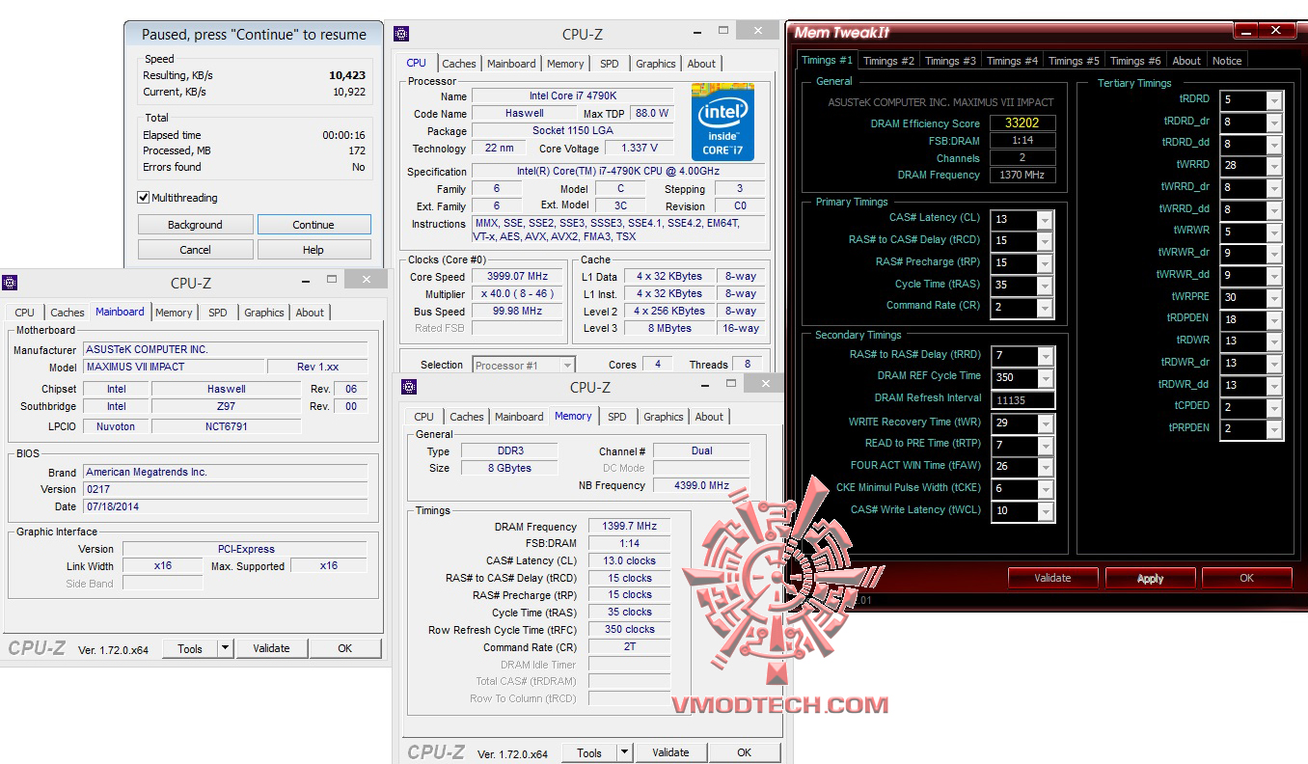Expand the tWRRD dropdown showing 28
1308x764 pixels.
click(x=1274, y=167)
